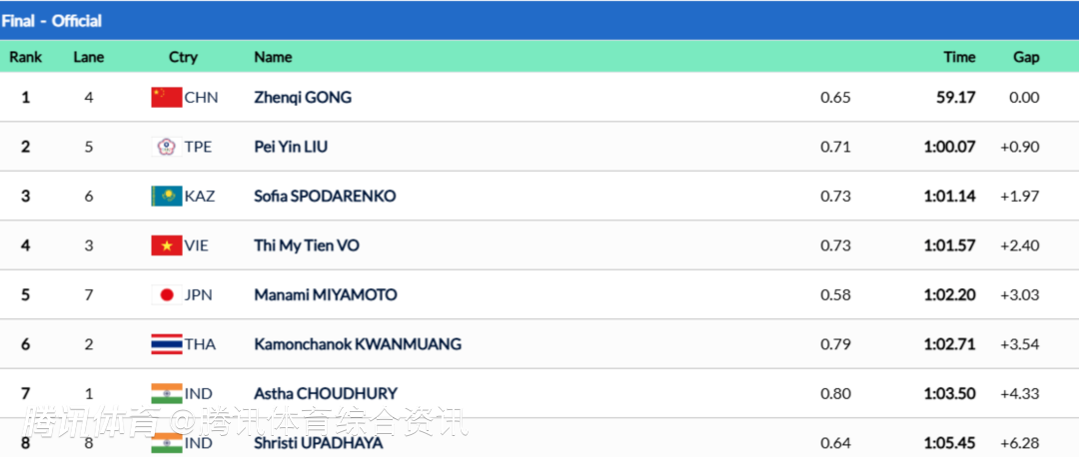Click the Vietnam flag icon

(x=166, y=245)
